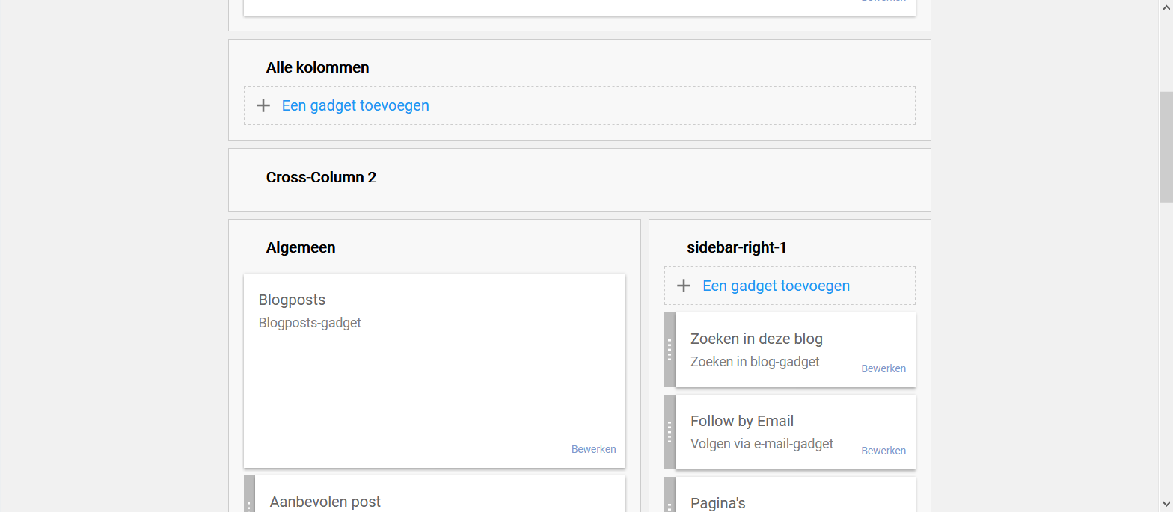Select the Pagina's gadget card

click(x=795, y=495)
